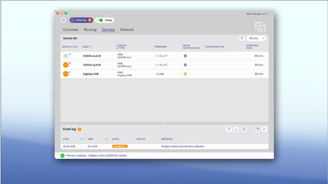Click the Configuration column header
Screen dimensions: 328x184
click(x=215, y=47)
